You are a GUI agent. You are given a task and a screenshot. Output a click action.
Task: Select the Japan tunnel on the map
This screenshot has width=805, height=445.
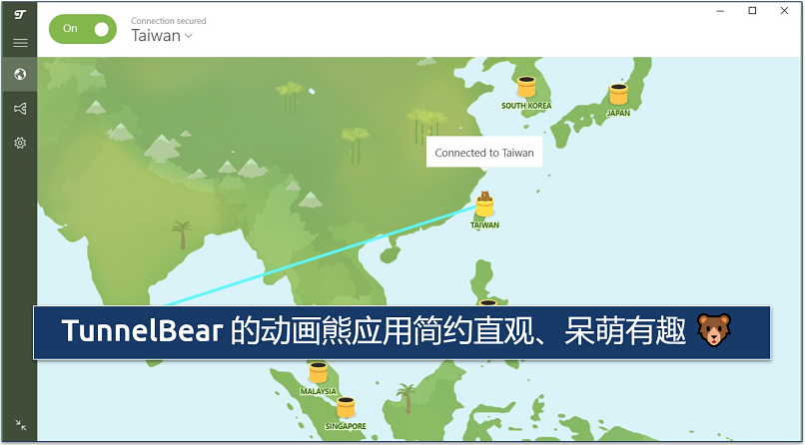[618, 95]
